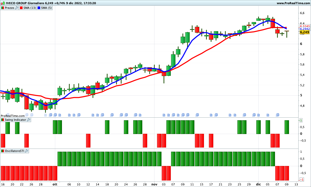Open news document icon above 09 November
This screenshot has height=187, width=311.
(x=183, y=115)
